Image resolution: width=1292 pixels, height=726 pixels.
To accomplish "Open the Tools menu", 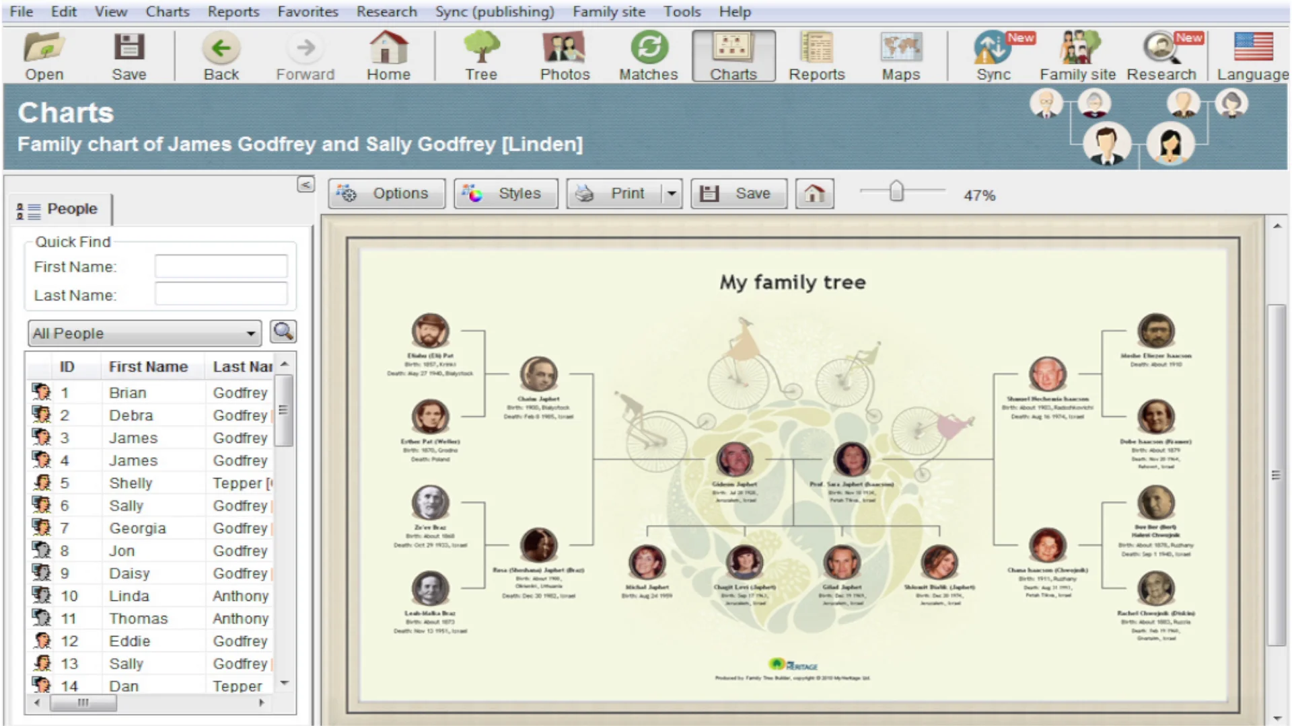I will 682,11.
